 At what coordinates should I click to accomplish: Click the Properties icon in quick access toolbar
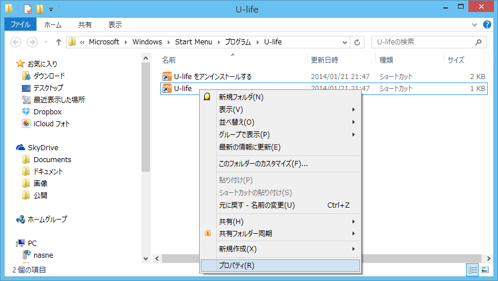pyautogui.click(x=28, y=9)
